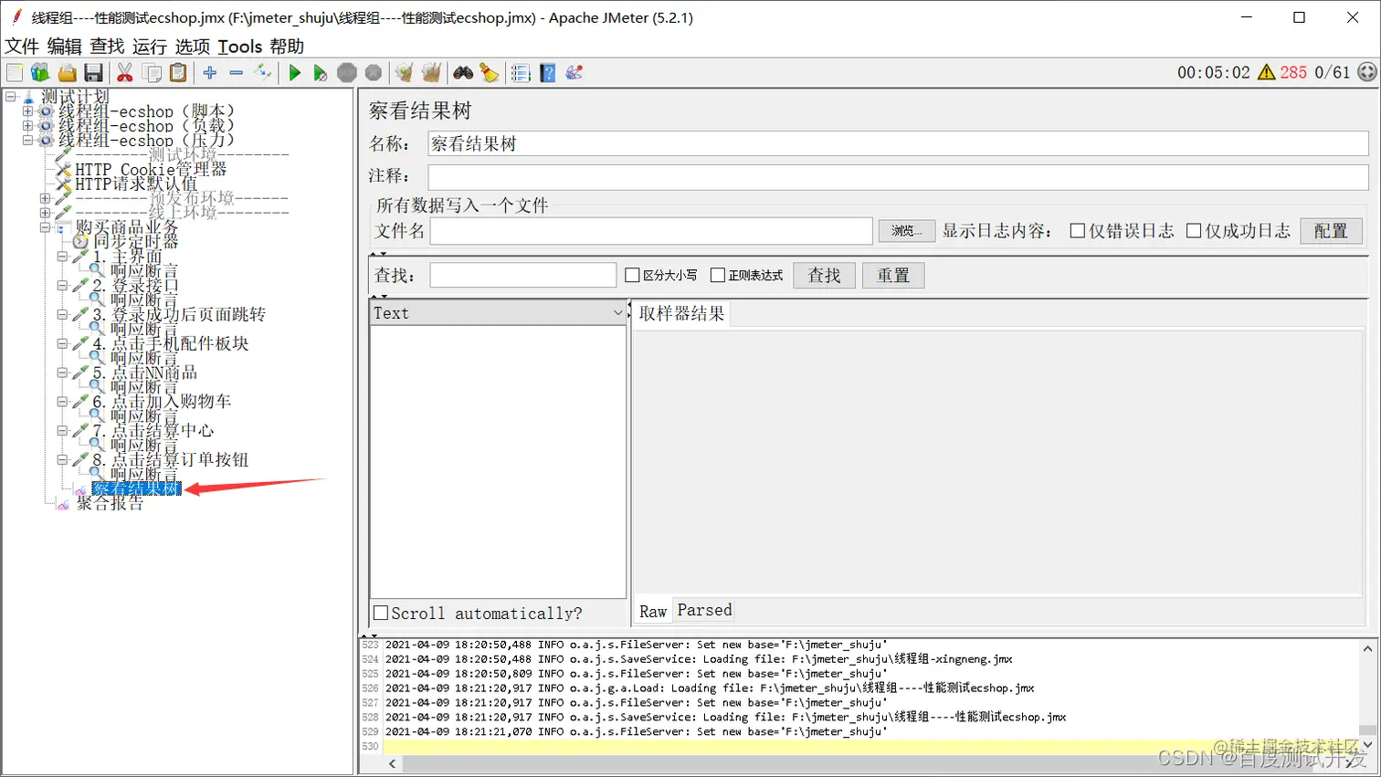Click the Copy icon in toolbar
The height and width of the screenshot is (777, 1381).
pos(153,72)
